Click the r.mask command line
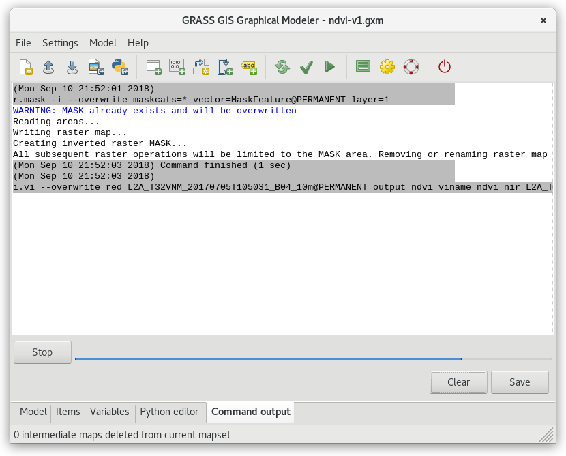Image resolution: width=566 pixels, height=456 pixels. (201, 100)
